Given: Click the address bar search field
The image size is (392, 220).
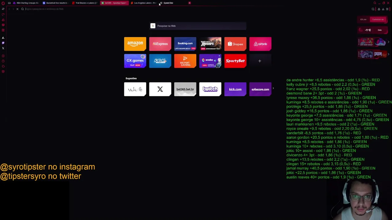Looking at the screenshot, I should [196, 9].
